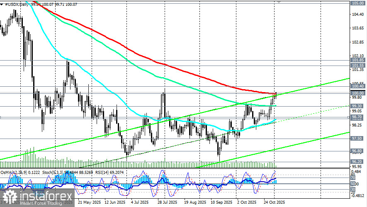Click the 28 Jul 2025 date label
The width and height of the screenshot is (367, 207).
click(167, 202)
